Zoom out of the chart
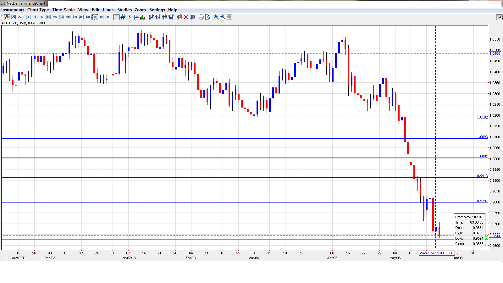Image resolution: width=503 pixels, height=283 pixels. pos(223,17)
